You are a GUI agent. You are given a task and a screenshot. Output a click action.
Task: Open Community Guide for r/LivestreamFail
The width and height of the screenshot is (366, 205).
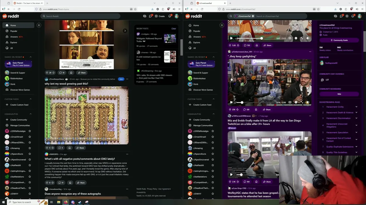click(339, 40)
